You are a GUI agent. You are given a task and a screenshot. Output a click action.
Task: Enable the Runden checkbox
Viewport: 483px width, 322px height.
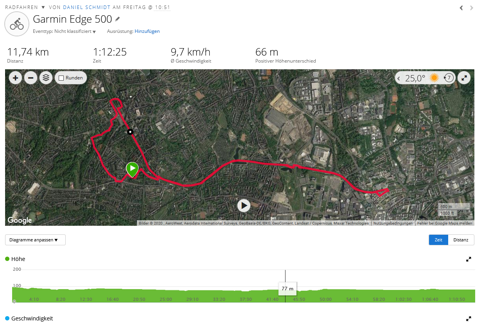61,78
